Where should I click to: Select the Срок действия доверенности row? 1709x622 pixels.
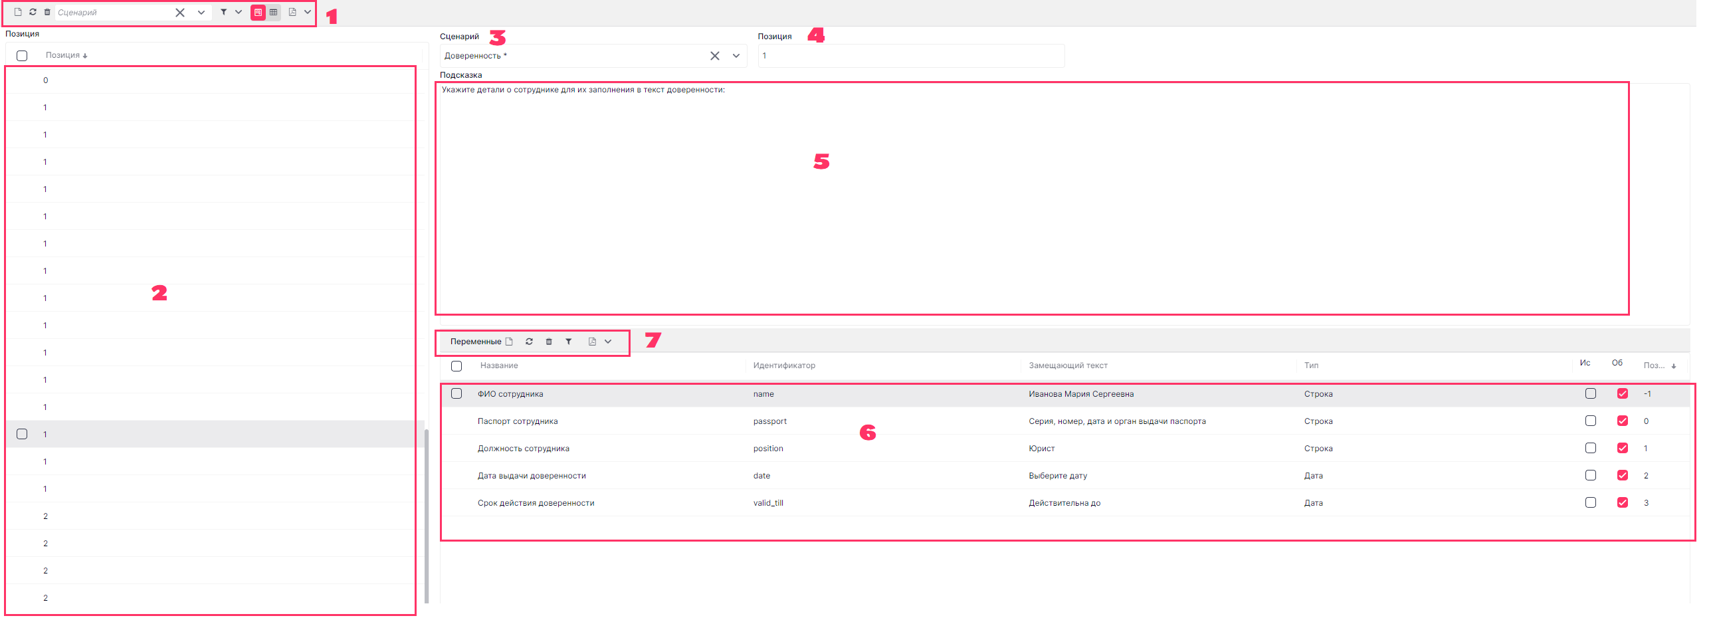pos(1064,503)
